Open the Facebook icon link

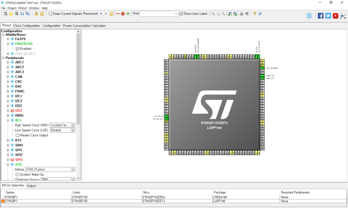click(321, 16)
